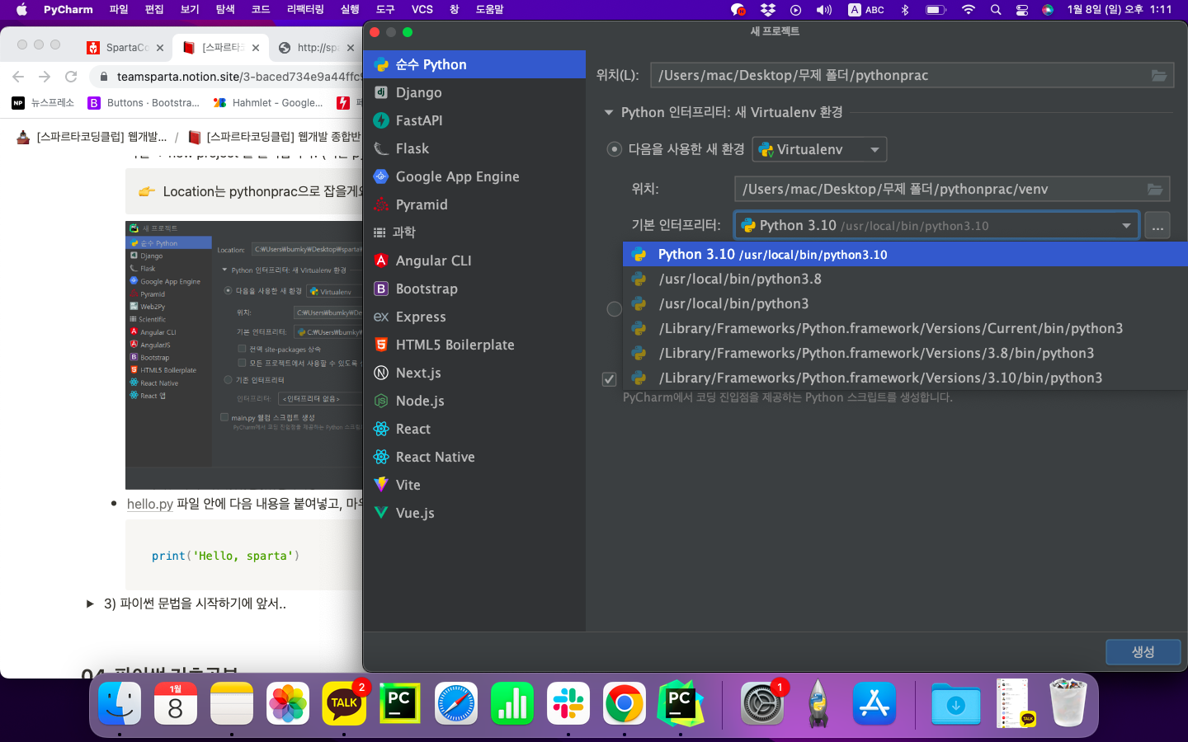Switch to the SpartaCo Chrome tab
Viewport: 1188px width, 742px height.
(125, 48)
